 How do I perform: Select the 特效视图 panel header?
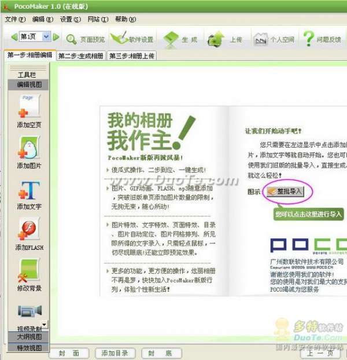click(x=28, y=348)
